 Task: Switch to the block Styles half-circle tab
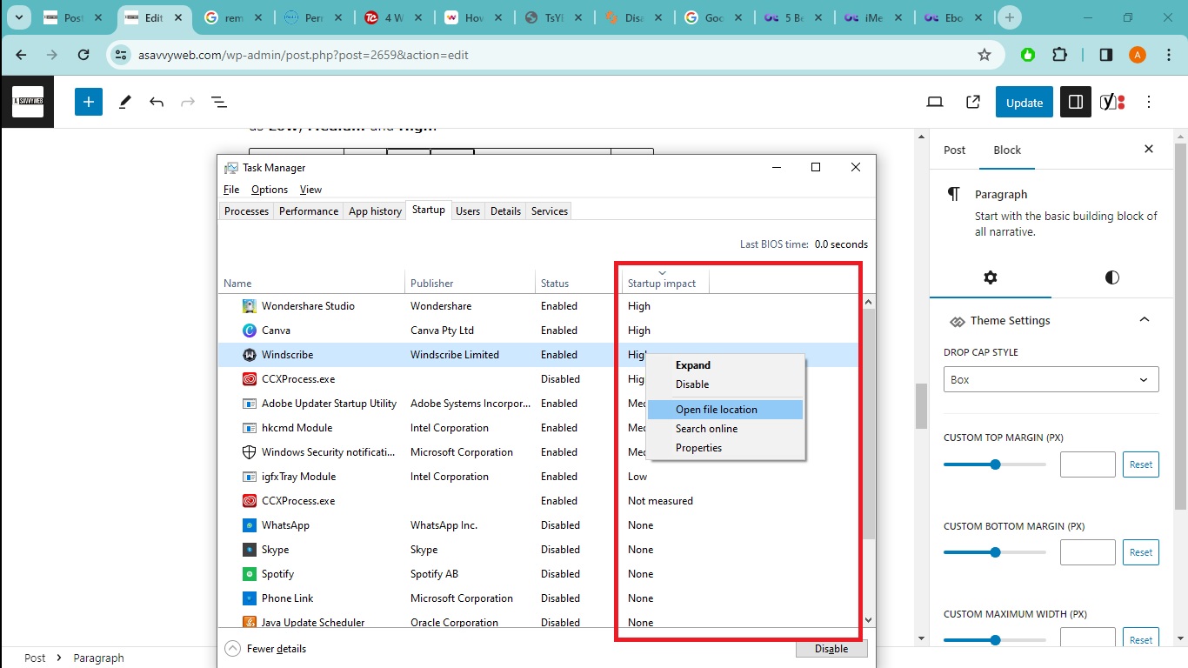coord(1111,277)
